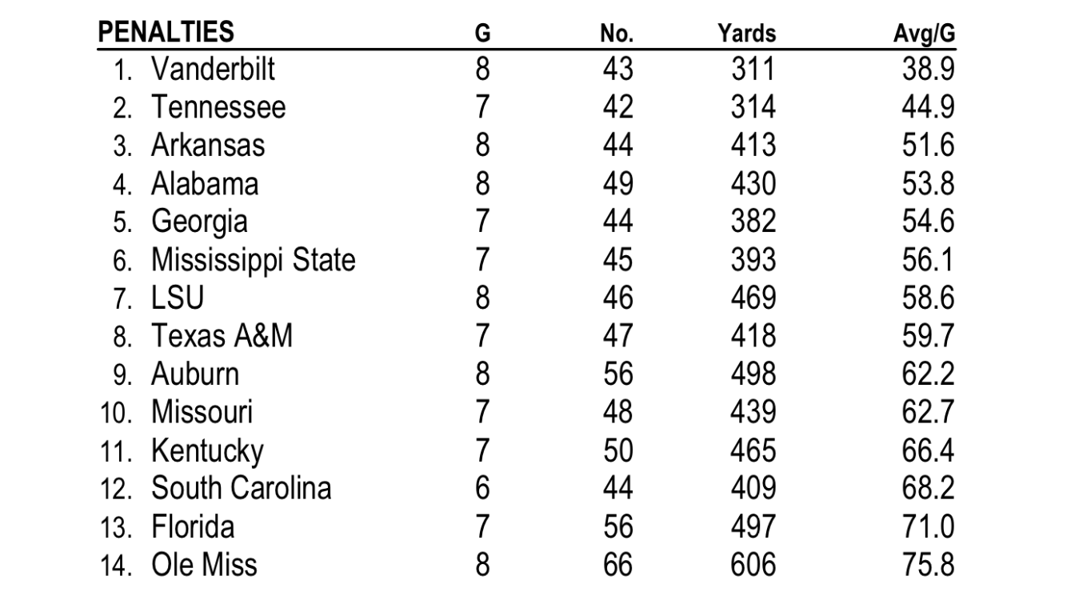Screen dimensions: 1067x600
Task: Select the Avg/G column header
Action: (924, 34)
